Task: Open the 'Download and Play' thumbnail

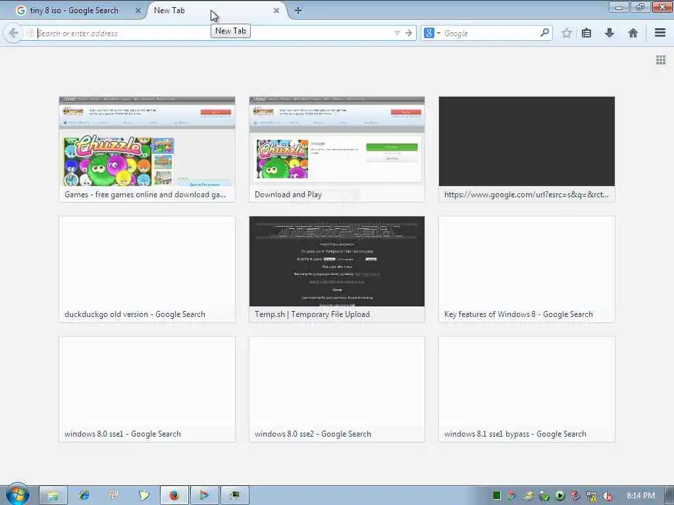Action: pos(337,149)
